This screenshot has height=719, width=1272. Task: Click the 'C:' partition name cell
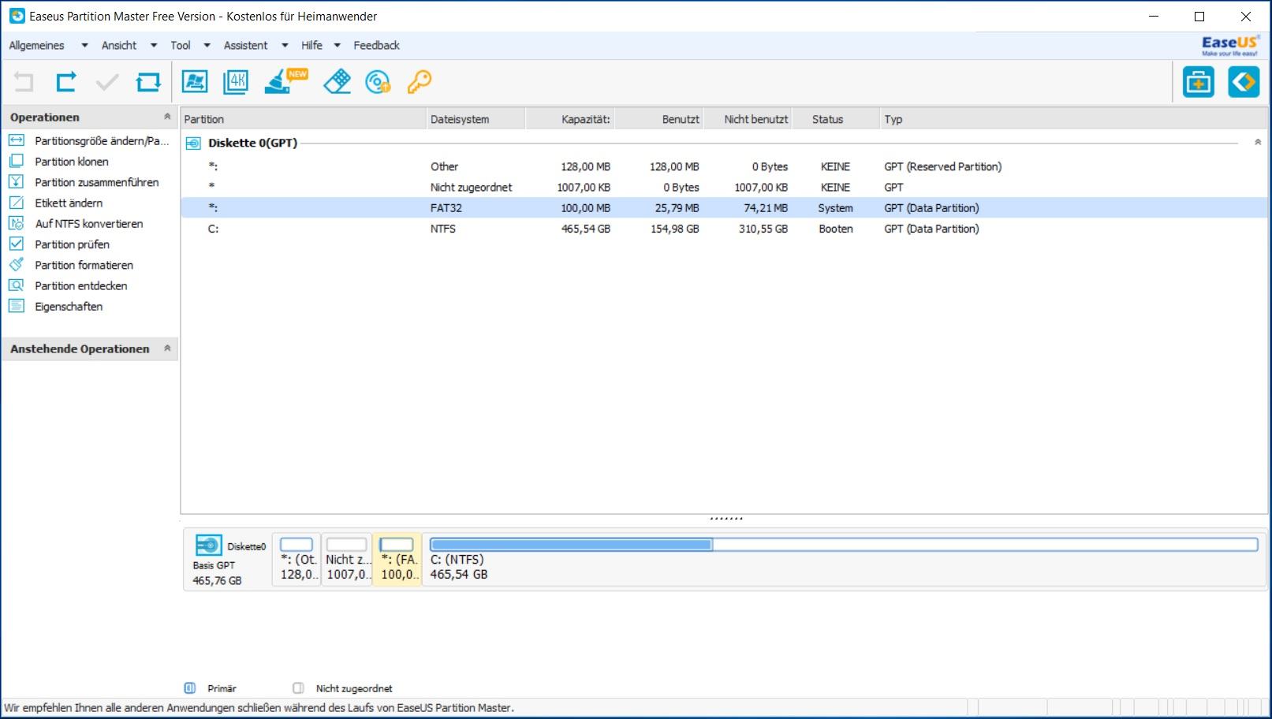click(x=213, y=229)
